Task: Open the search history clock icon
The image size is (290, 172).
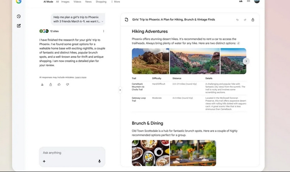Action: pos(19,17)
